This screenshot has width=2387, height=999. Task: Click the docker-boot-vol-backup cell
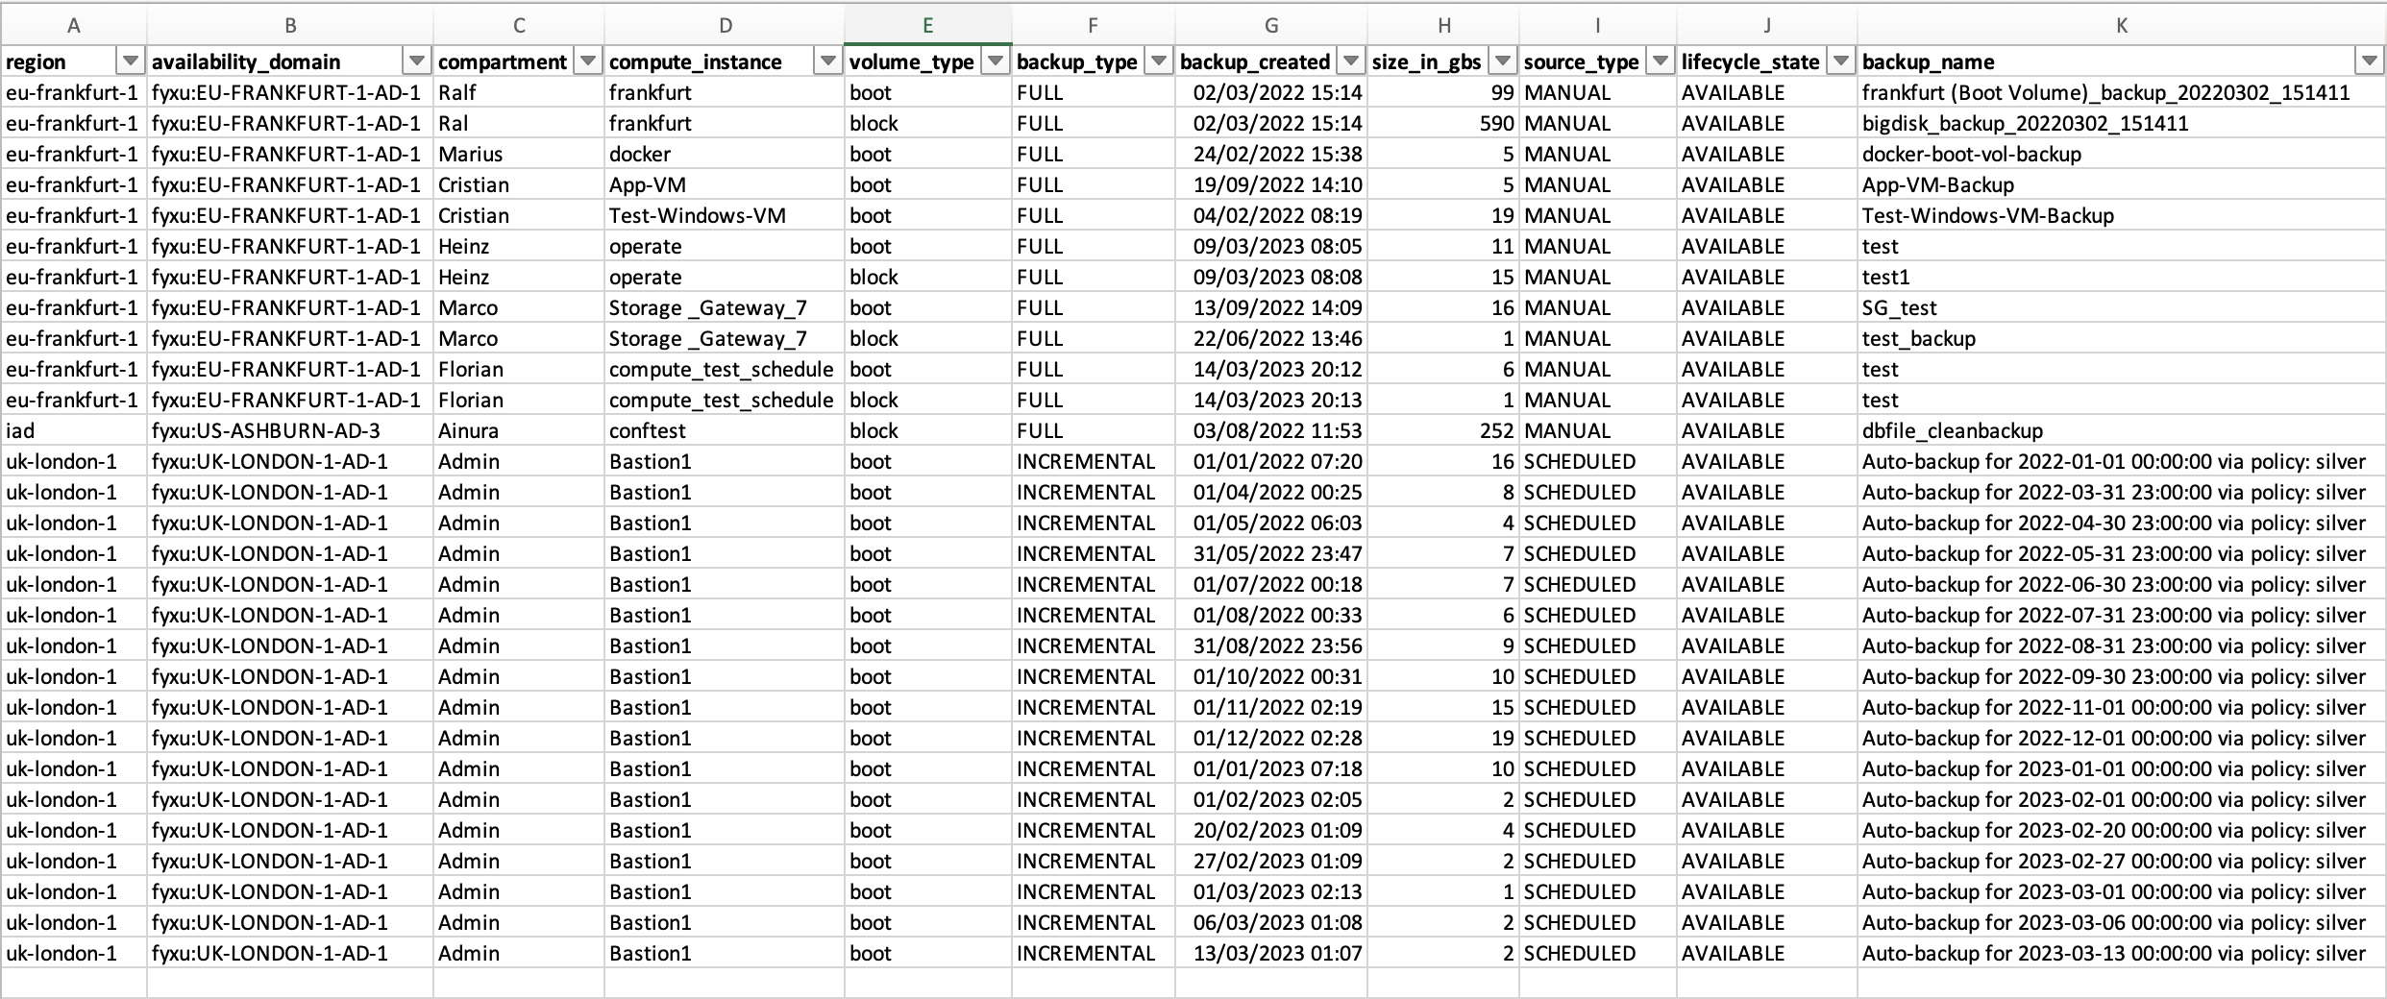[1971, 154]
